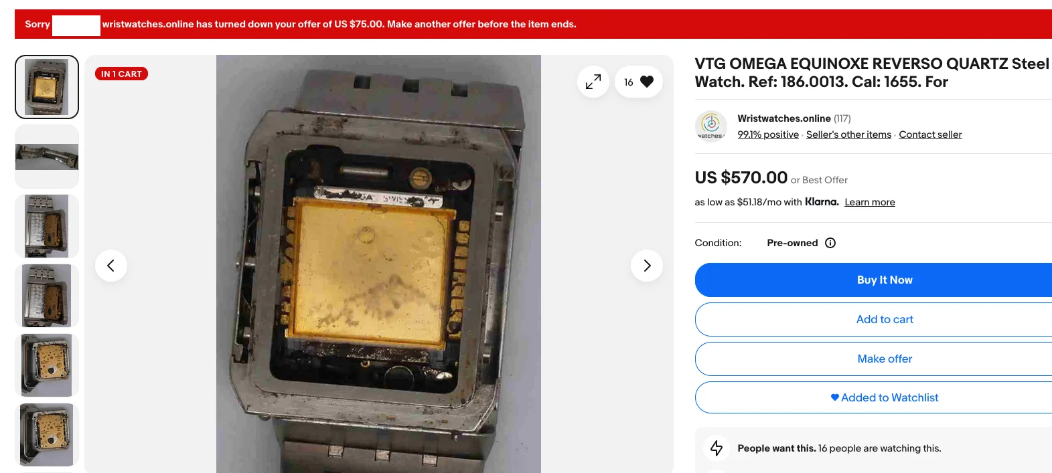Select the IN 1 CART badge
This screenshot has width=1052, height=473.
(121, 74)
